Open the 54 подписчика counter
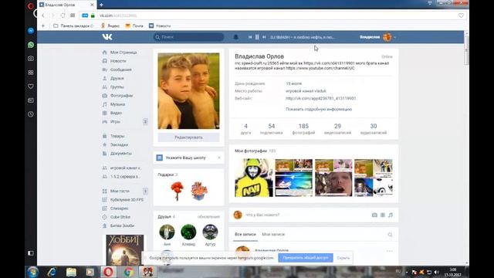This screenshot has height=278, width=494. [271, 129]
